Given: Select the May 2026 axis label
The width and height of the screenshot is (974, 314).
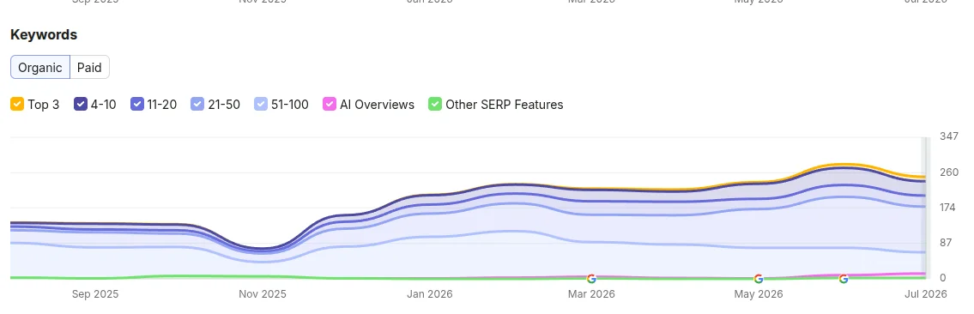Looking at the screenshot, I should click(x=759, y=294).
